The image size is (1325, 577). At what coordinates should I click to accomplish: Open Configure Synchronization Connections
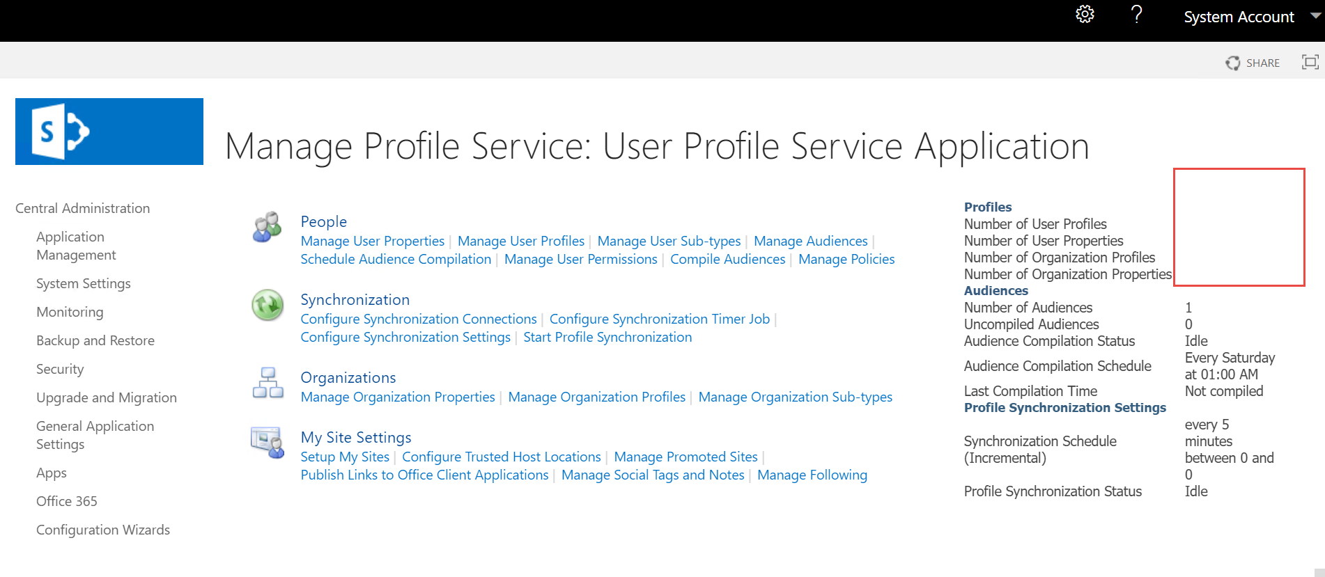pyautogui.click(x=418, y=319)
